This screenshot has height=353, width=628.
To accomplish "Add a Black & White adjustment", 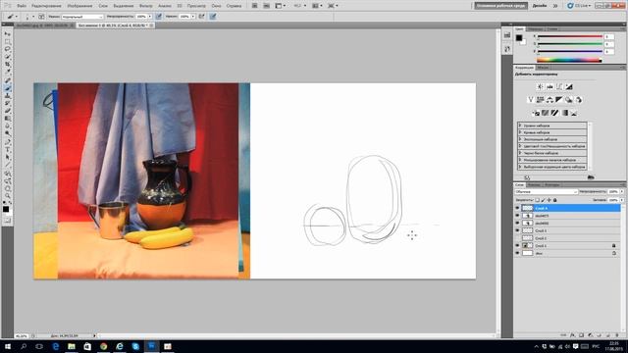I will click(x=559, y=100).
